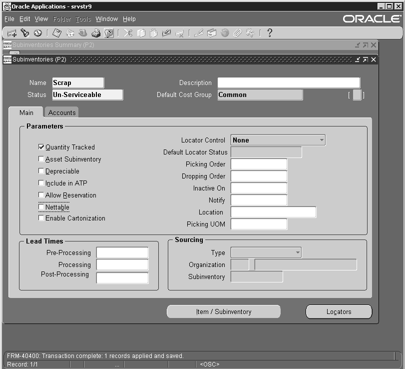The width and height of the screenshot is (405, 369).
Task: Click the Description input field
Action: pos(289,82)
